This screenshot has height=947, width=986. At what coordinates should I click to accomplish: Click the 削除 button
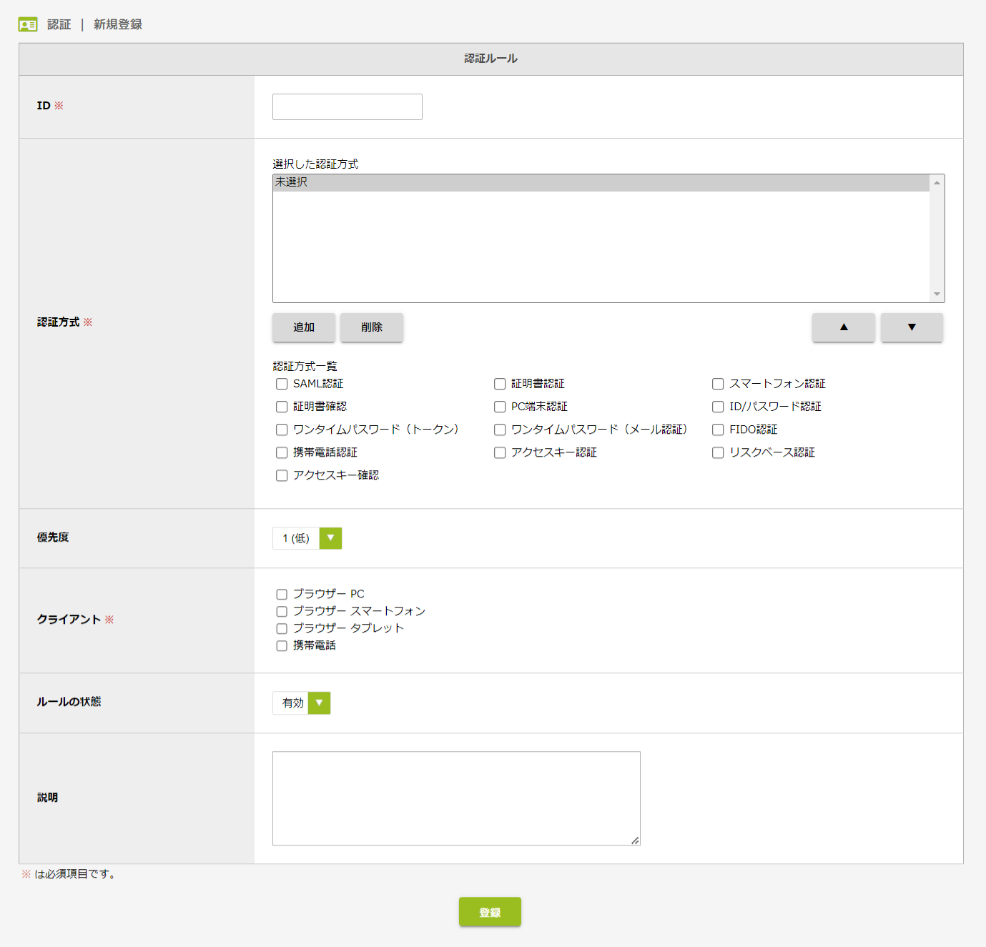(372, 327)
